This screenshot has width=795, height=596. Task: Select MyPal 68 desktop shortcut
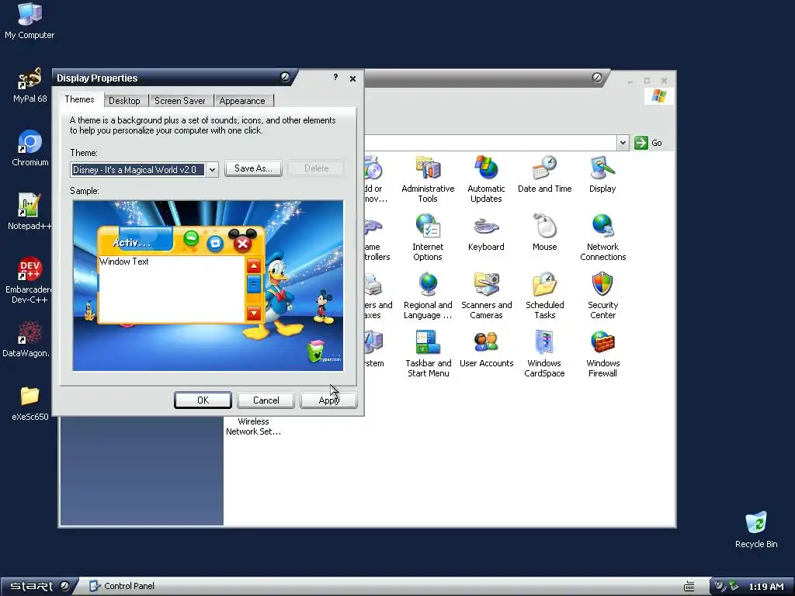[x=30, y=85]
